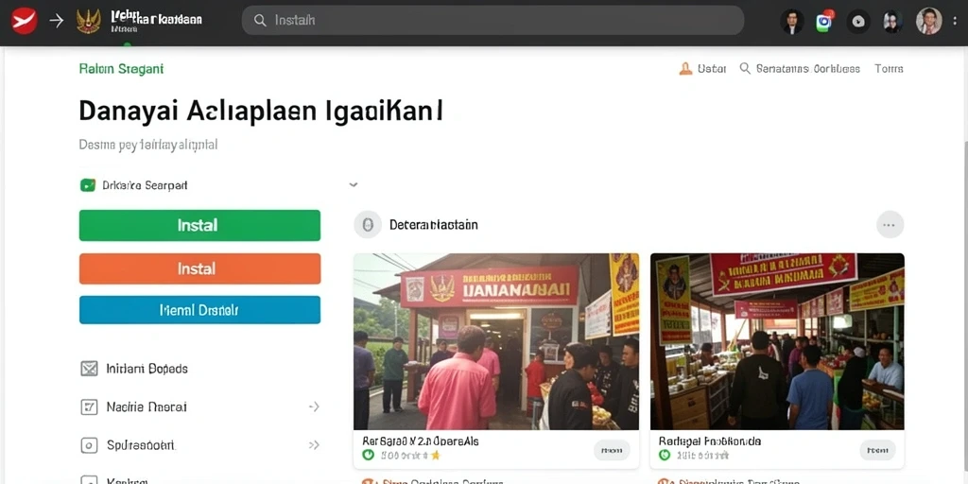Open the first dark-haired avatar in header
Screen dimensions: 968x484
pyautogui.click(x=792, y=22)
